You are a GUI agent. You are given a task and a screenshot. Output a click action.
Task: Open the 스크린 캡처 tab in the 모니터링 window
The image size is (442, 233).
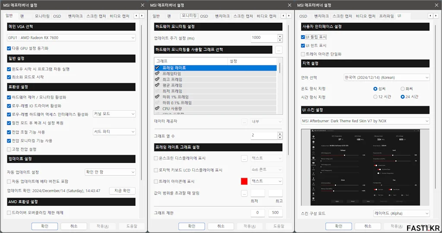(x=243, y=16)
